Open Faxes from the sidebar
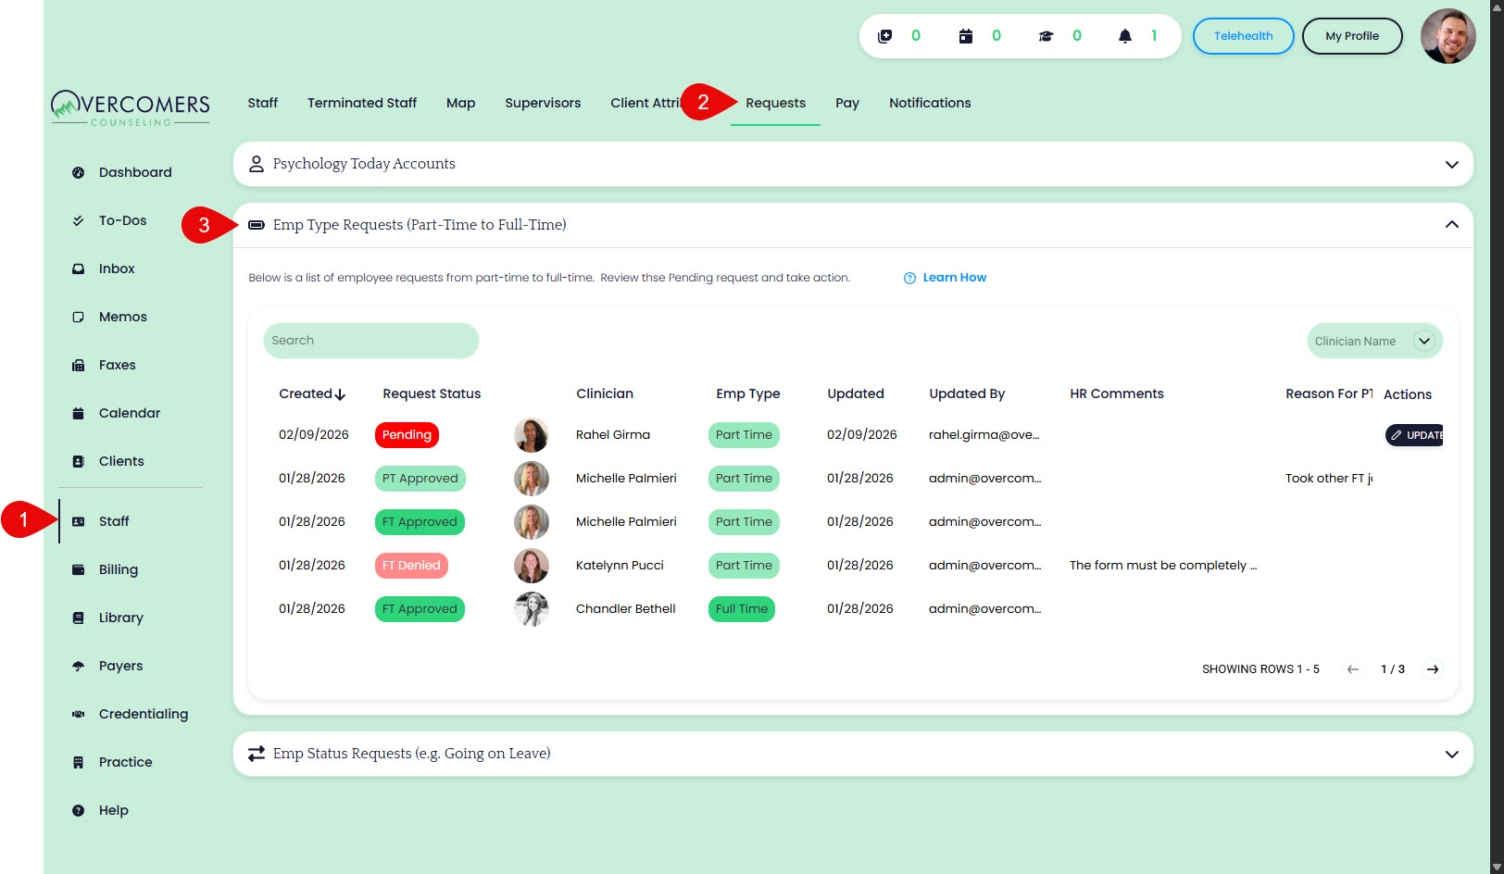This screenshot has width=1504, height=874. [117, 365]
